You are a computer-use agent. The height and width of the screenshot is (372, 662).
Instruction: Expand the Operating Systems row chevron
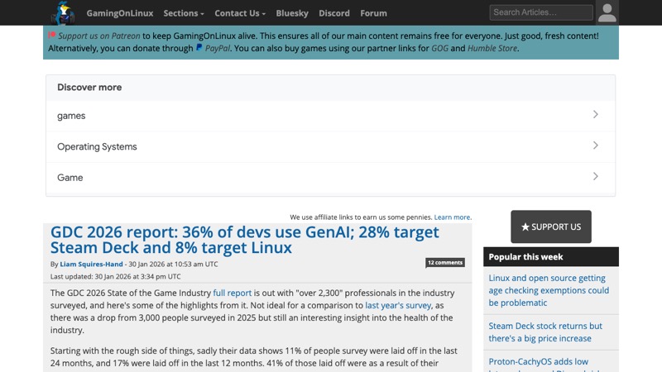click(595, 145)
